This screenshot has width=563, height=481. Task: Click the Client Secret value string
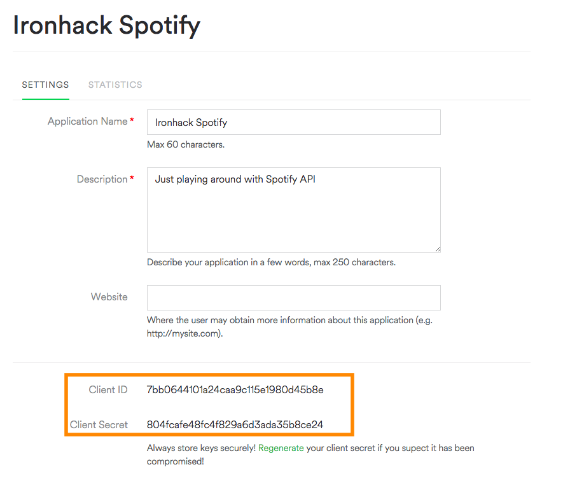(235, 424)
